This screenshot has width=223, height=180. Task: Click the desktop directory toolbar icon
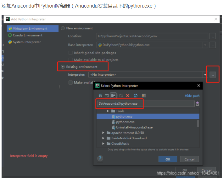(x=107, y=96)
